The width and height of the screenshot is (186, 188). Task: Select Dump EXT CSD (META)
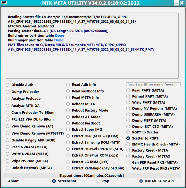point(128,126)
